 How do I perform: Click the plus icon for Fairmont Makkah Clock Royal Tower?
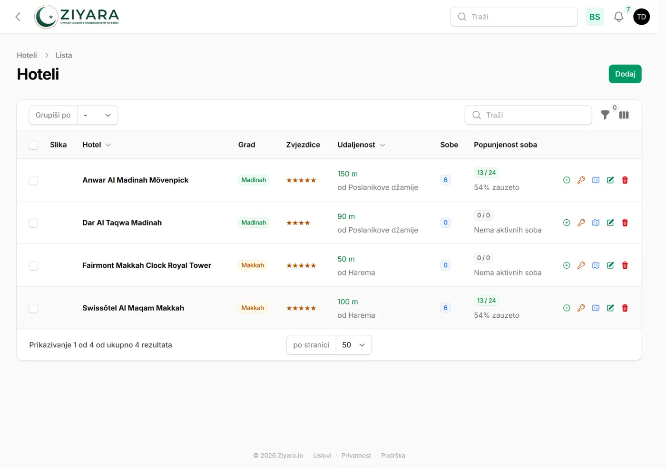[x=567, y=265]
